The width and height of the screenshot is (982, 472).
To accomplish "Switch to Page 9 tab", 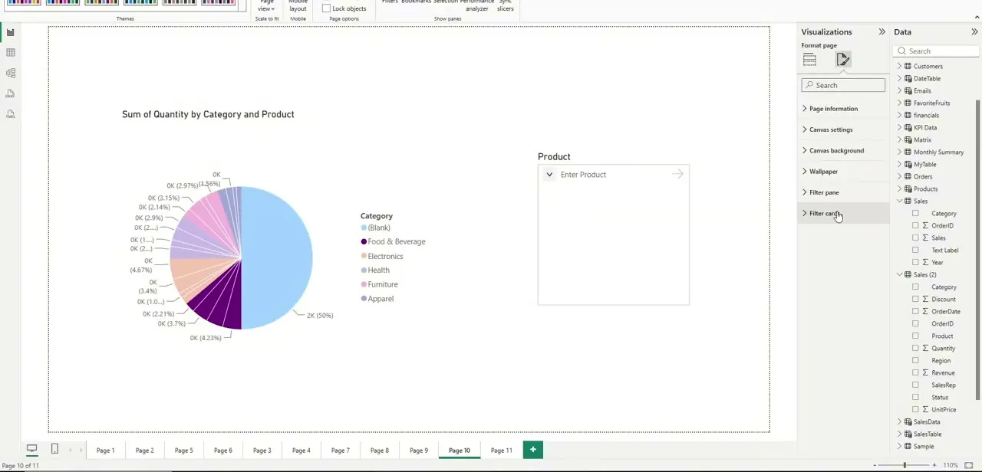I will (x=418, y=451).
